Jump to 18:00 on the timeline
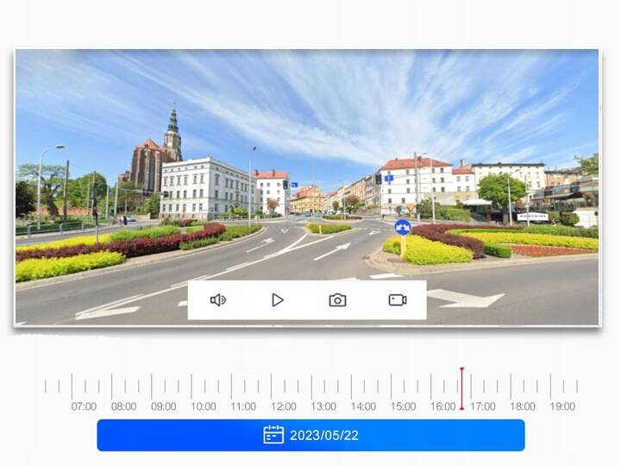The width and height of the screenshot is (621, 466). coord(523,406)
